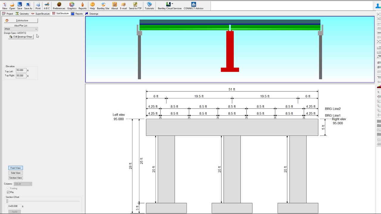The height and width of the screenshot is (214, 381).
Task: Click the Bentley Site icon
Action: 103,6
